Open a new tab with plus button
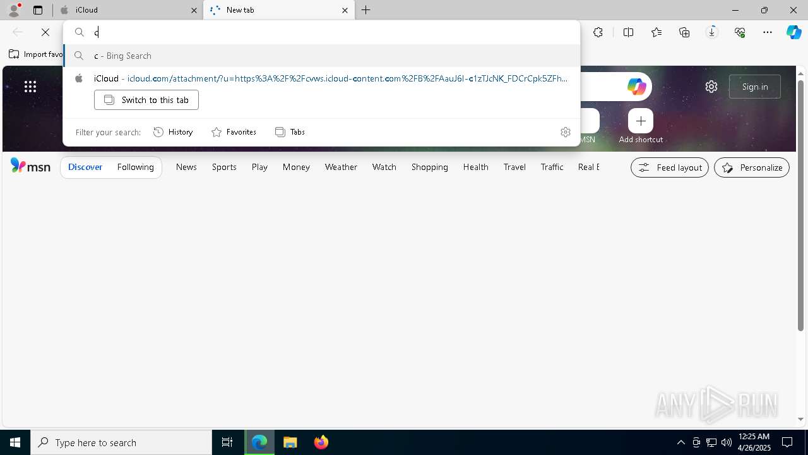The image size is (808, 455). [x=365, y=10]
